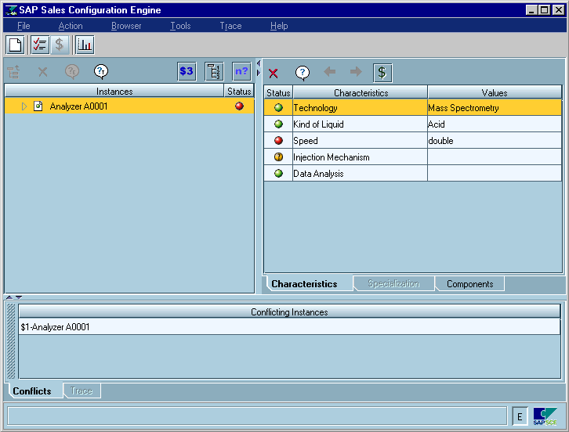Click the Acid value cell
Image resolution: width=569 pixels, height=432 pixels.
click(495, 124)
